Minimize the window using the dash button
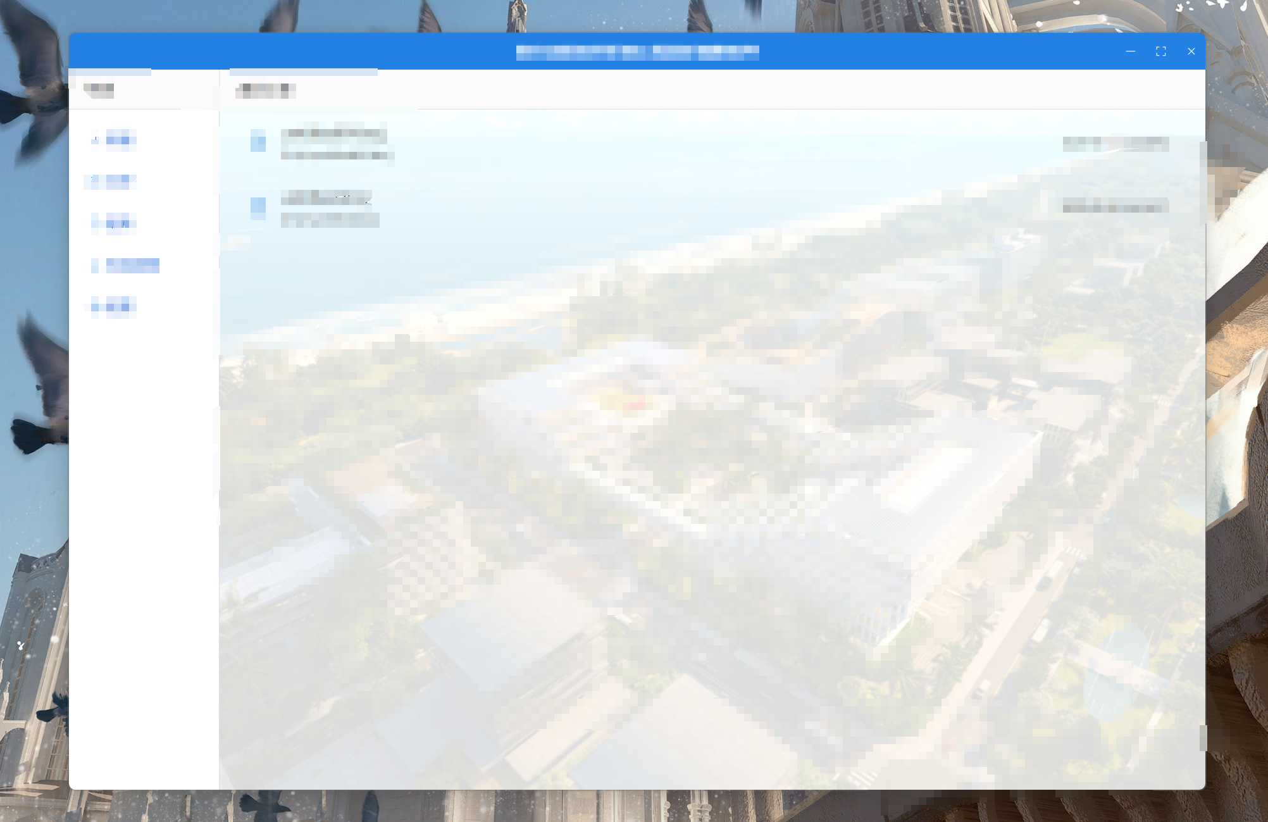 pyautogui.click(x=1131, y=51)
